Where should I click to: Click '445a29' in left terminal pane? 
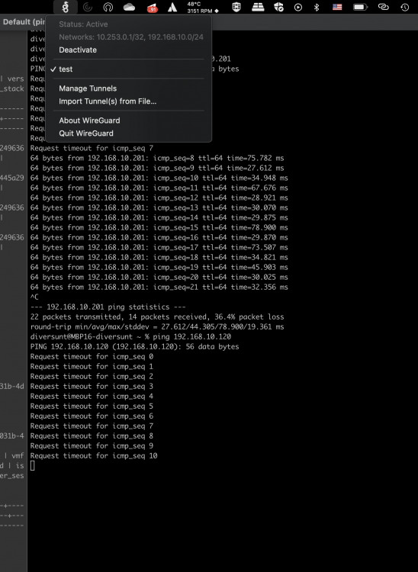[x=12, y=178]
